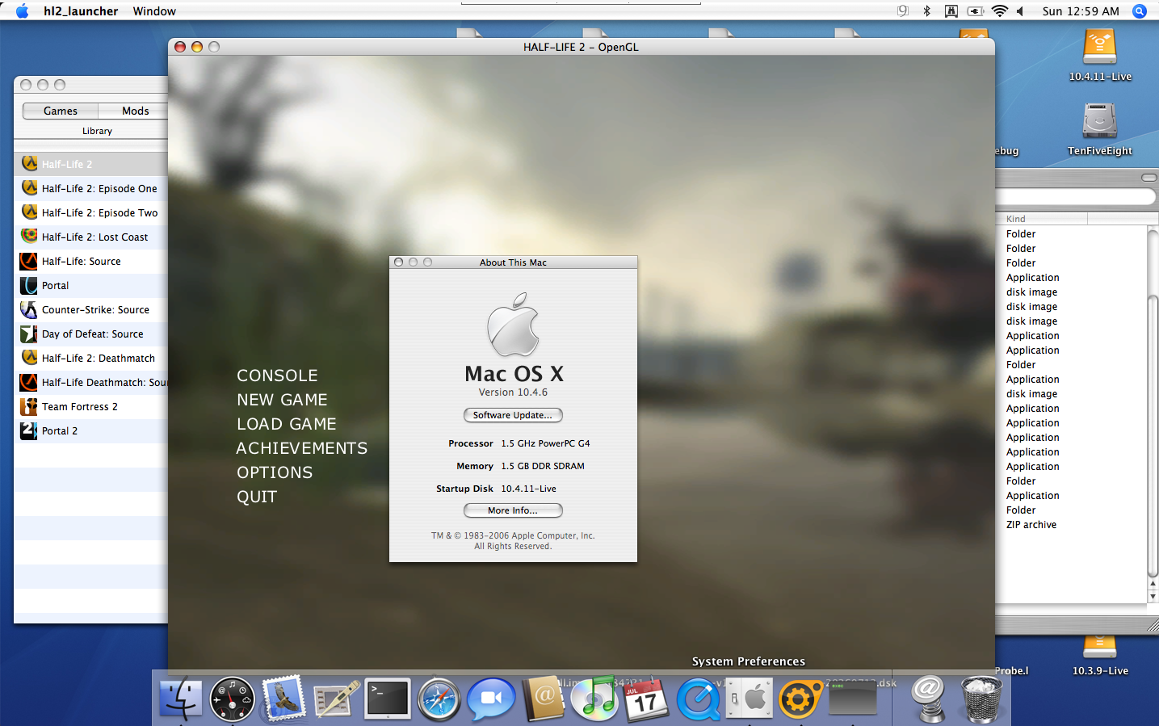Click the Kind column header in Finder

(1041, 219)
